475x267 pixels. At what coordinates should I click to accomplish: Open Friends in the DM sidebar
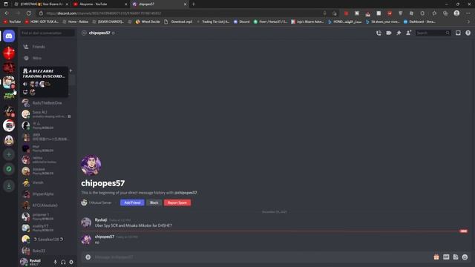point(47,47)
